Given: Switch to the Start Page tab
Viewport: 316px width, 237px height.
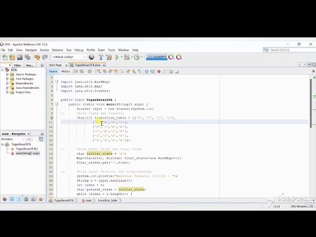Looking at the screenshot, I should click(x=55, y=65).
